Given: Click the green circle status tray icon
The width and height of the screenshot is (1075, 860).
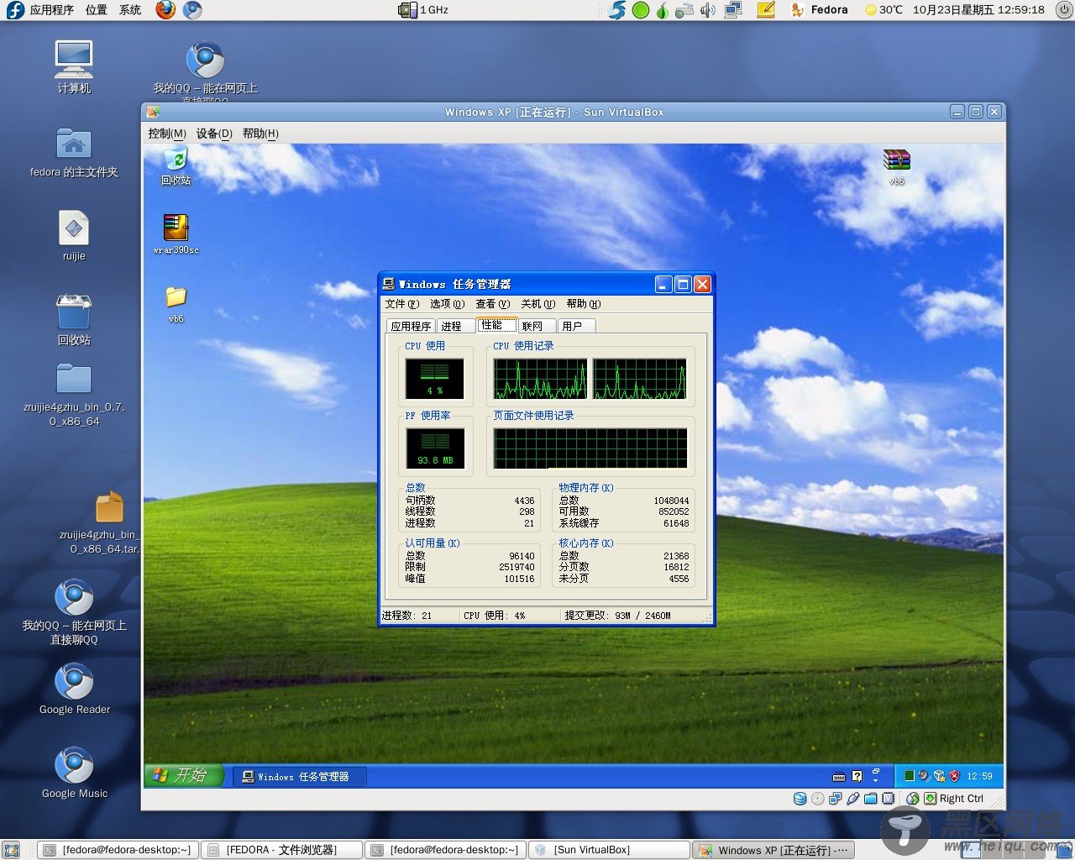Looking at the screenshot, I should click(x=641, y=10).
